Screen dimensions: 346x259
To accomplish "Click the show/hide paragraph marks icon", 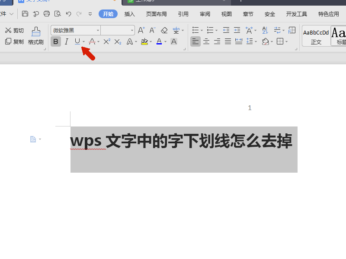I will (277, 30).
